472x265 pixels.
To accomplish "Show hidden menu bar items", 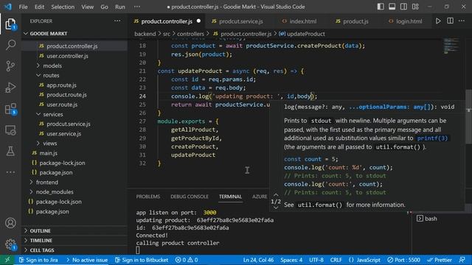I will [137, 7].
